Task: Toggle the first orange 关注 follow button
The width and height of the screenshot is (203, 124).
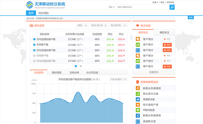Action: coord(167,45)
